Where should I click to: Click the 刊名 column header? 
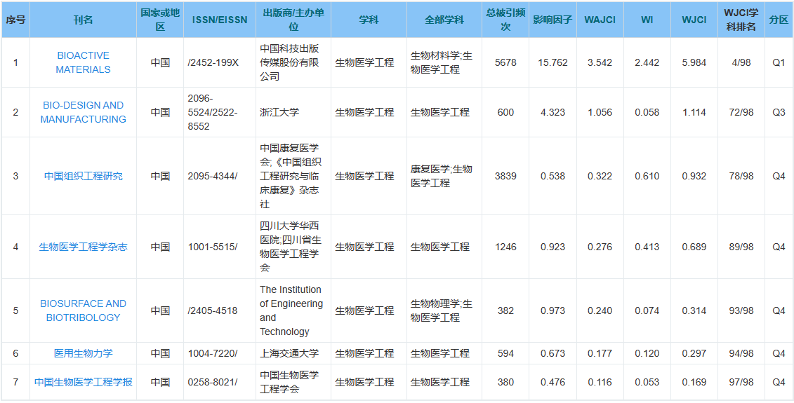click(x=83, y=20)
